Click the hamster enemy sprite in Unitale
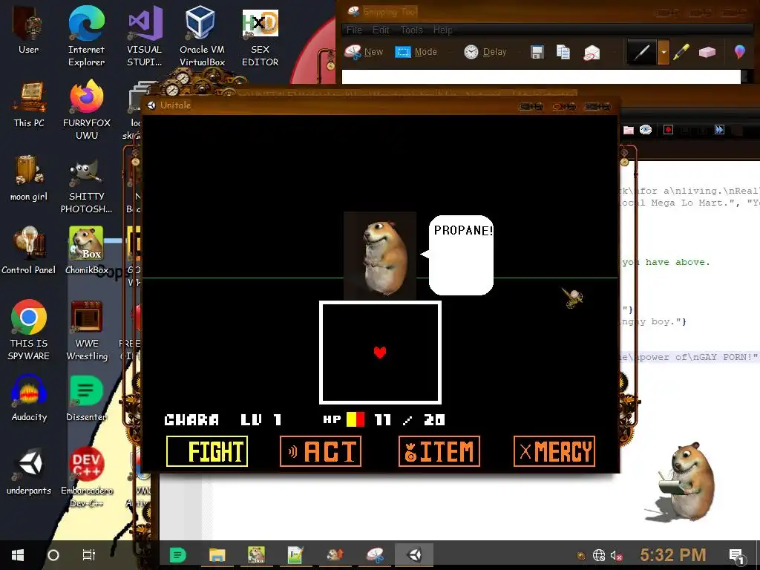Viewport: 760px width, 570px height. 380,255
